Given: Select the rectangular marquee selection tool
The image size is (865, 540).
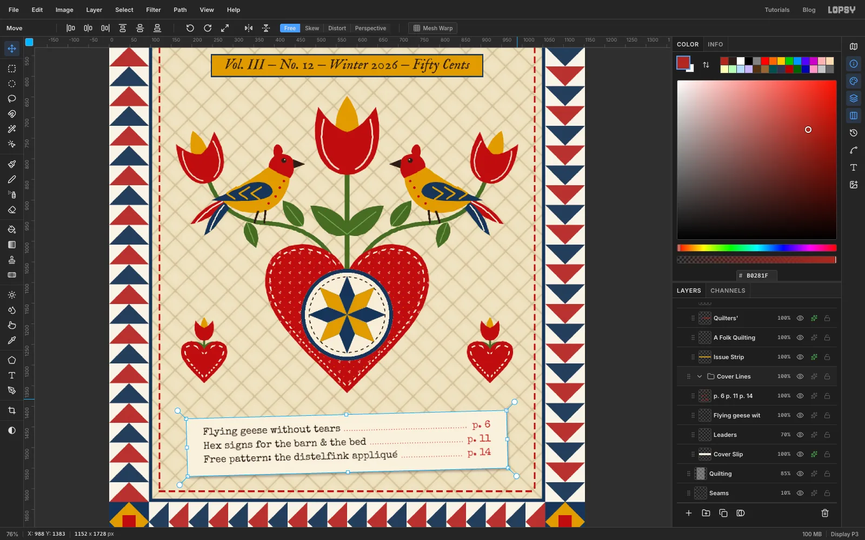Looking at the screenshot, I should click(12, 69).
